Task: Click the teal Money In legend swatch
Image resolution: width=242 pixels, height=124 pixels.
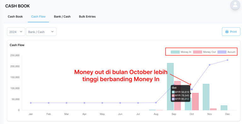Action: (x=175, y=52)
